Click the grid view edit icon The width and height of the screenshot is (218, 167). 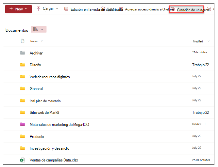(x=66, y=9)
